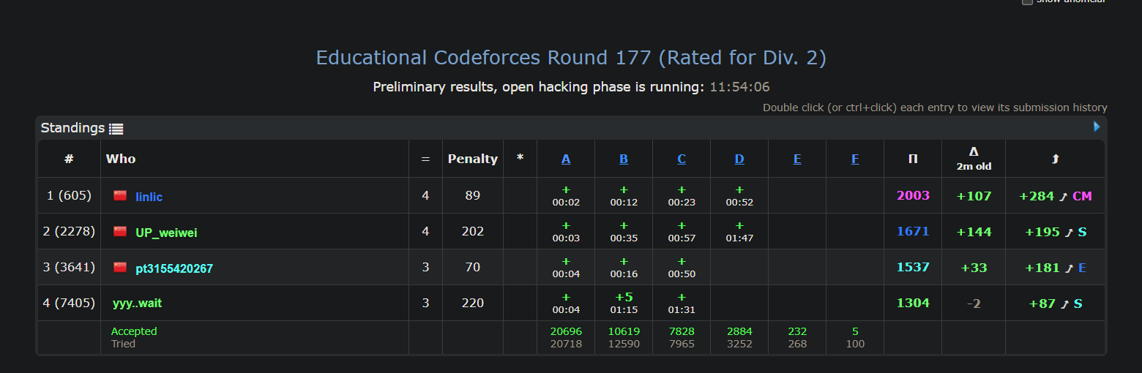Screen dimensions: 1142x373
Task: Open problem D link in header
Action: point(739,159)
